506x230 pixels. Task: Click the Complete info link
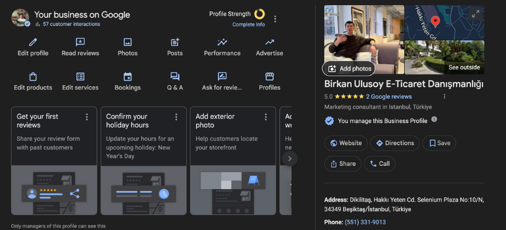(248, 25)
